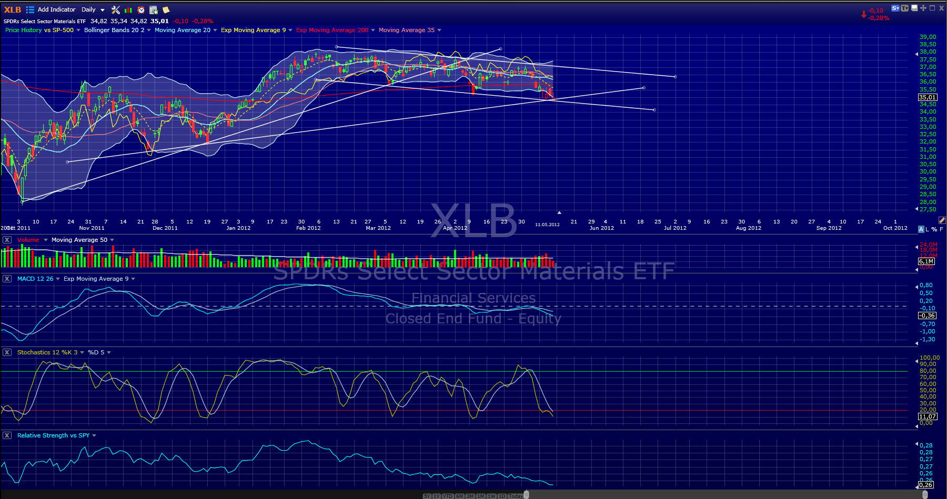Select the 1W time range button
Image resolution: width=947 pixels, height=499 pixels.
(492, 496)
